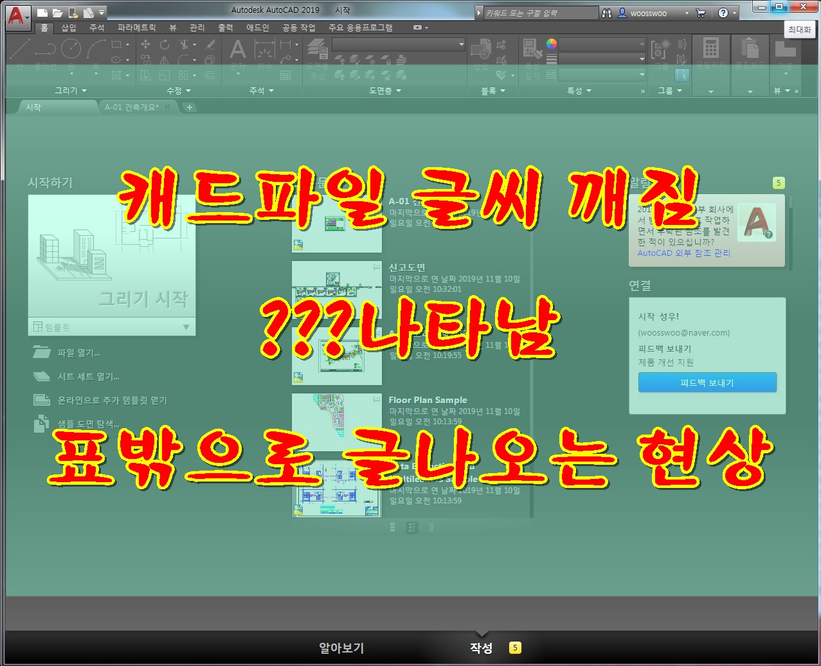Viewport: 821px width, 666px height.
Task: Click 시트 세트 열기 link
Action: click(89, 376)
